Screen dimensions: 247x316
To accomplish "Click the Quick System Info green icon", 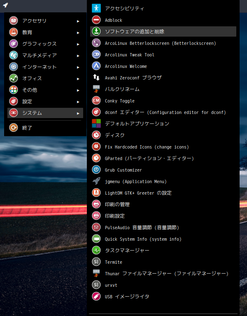I will (96, 239).
